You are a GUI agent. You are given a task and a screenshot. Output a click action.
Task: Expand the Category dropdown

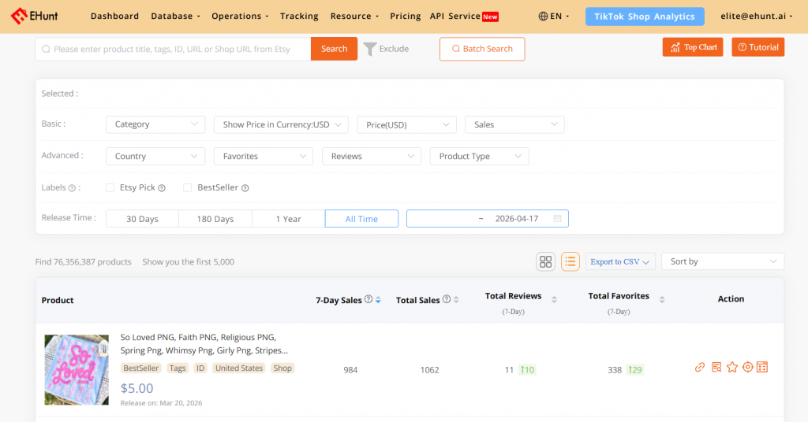(x=155, y=124)
